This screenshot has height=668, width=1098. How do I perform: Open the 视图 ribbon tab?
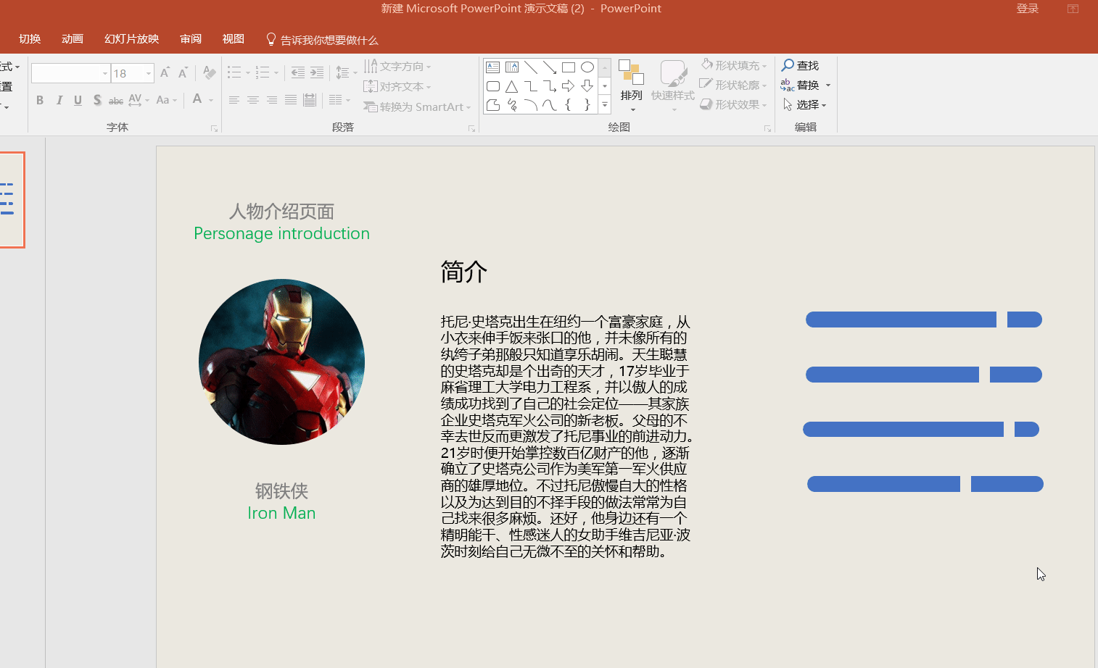click(233, 39)
